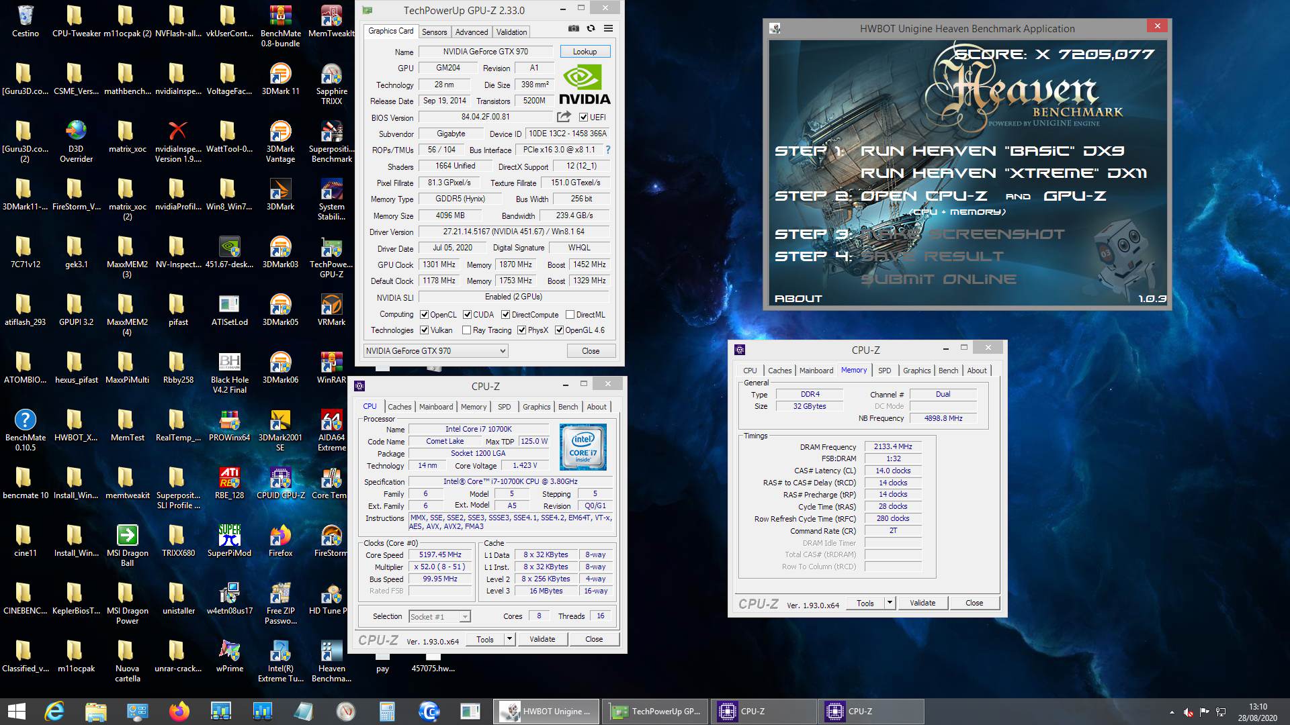Toggle DirectML checkbox

click(570, 315)
